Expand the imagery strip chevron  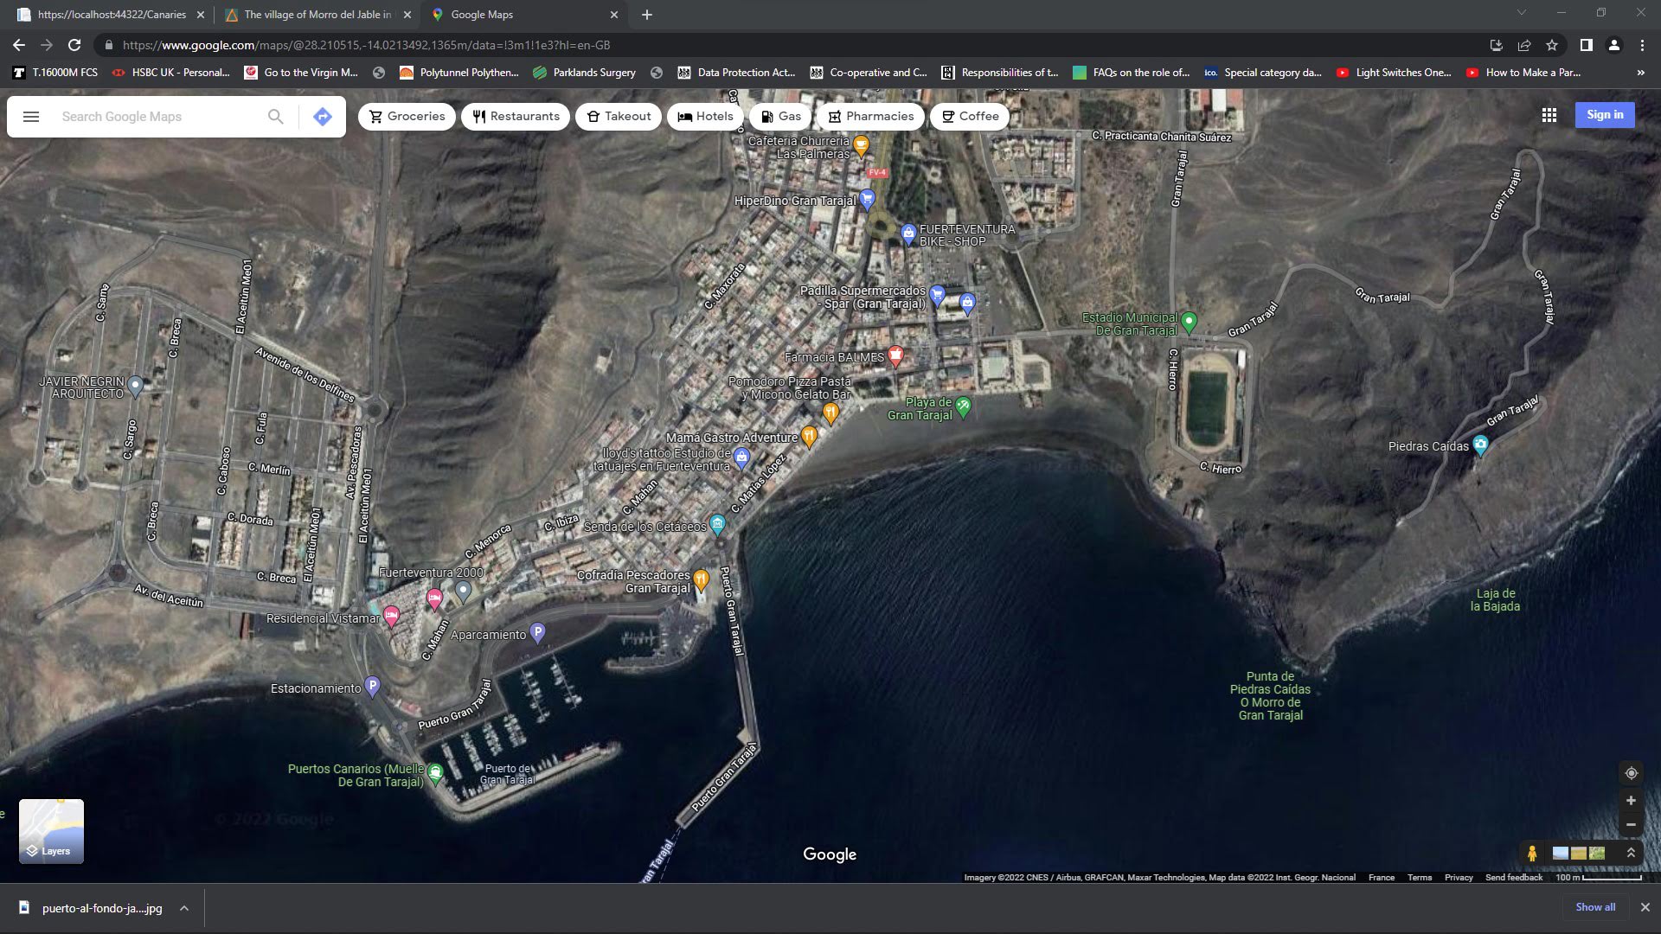pyautogui.click(x=1631, y=853)
